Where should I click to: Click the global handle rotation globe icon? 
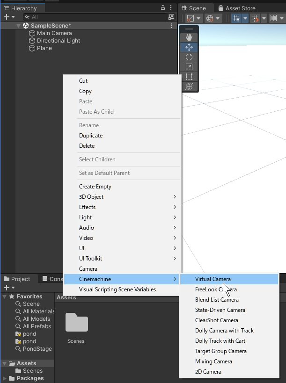pos(210,18)
